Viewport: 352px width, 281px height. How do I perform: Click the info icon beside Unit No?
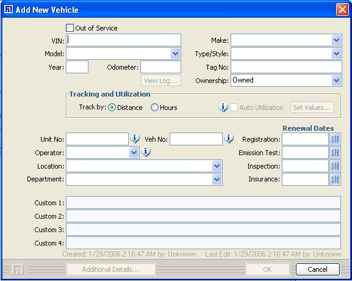135,139
